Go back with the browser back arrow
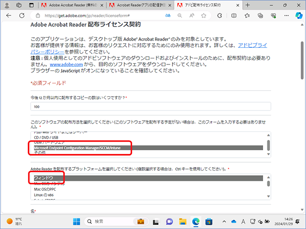 coord(9,15)
